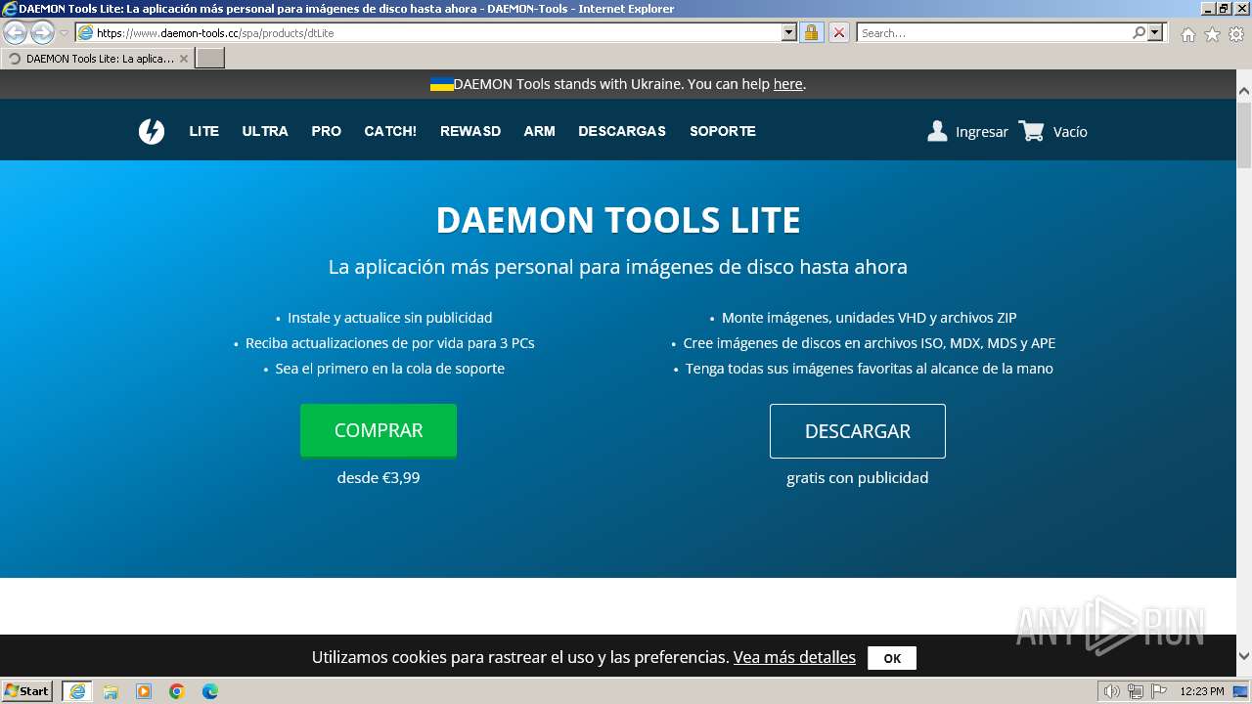Open the Tools gear icon
The width and height of the screenshot is (1252, 704).
(1236, 34)
